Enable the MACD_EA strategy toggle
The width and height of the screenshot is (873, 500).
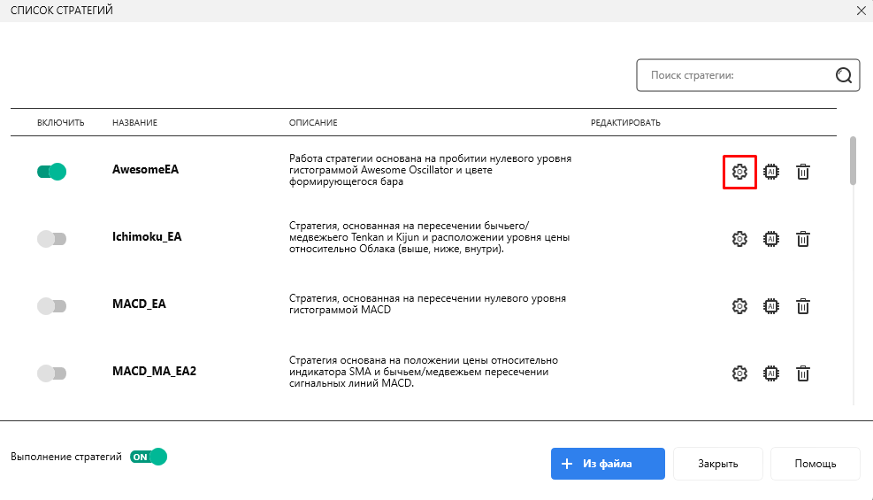click(x=51, y=306)
